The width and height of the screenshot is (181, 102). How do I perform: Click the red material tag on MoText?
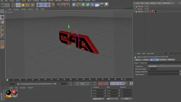pyautogui.click(x=153, y=11)
